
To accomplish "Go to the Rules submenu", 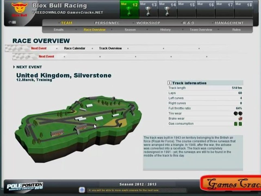I will [x=236, y=30].
